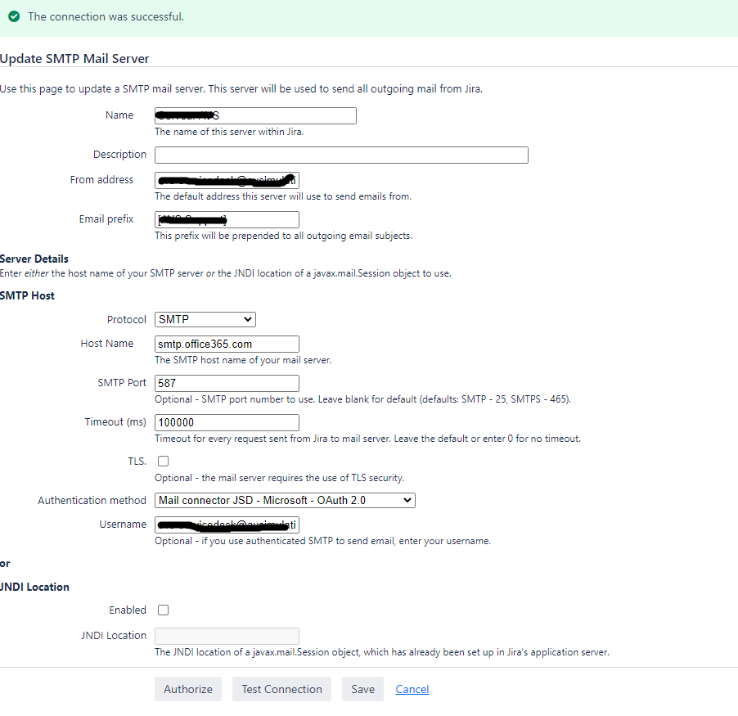Click the SMTP Port field showing 587
738x716 pixels.
227,383
